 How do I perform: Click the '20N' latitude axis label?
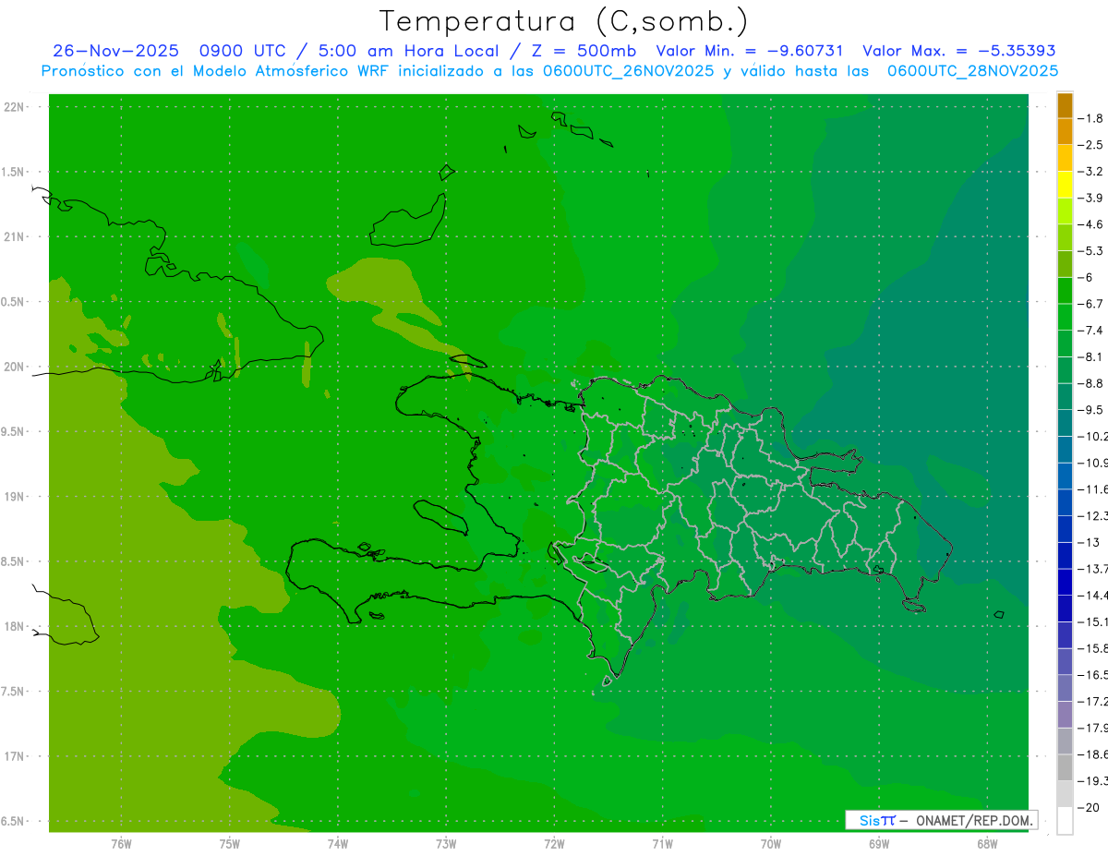pos(12,367)
